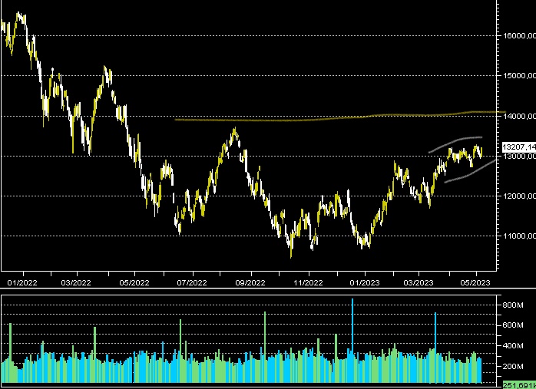Click the 13000,00 price axis label
536x389 pixels.
pos(519,156)
